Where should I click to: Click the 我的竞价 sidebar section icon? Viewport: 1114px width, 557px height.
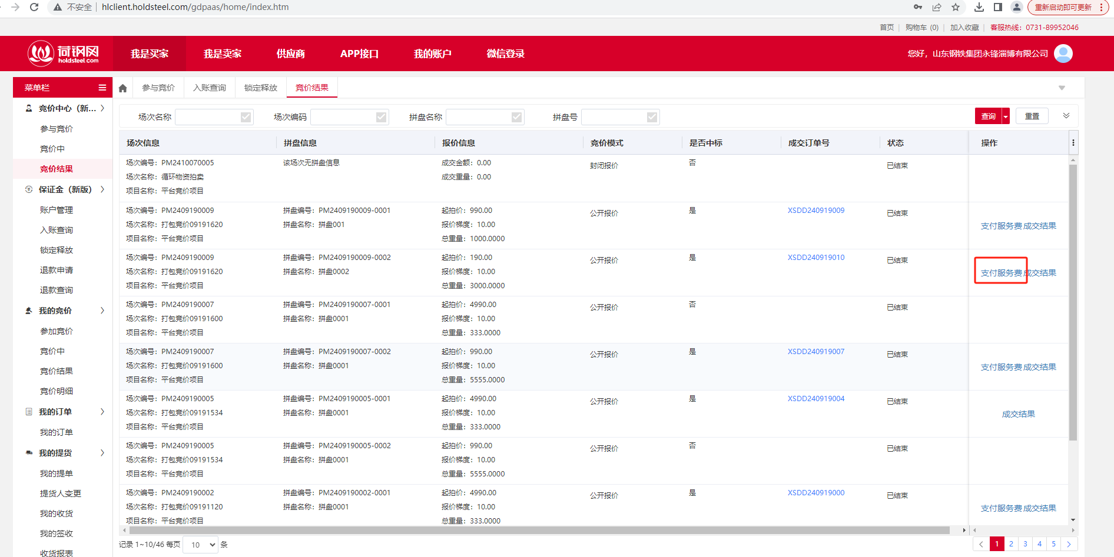click(x=29, y=311)
